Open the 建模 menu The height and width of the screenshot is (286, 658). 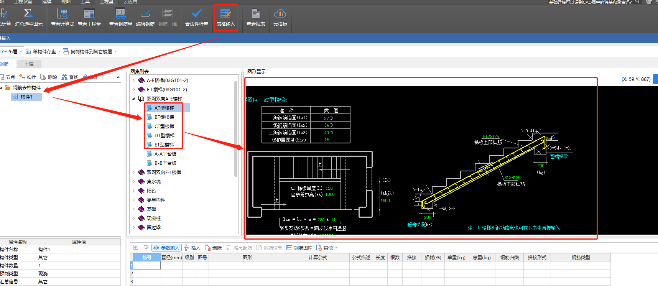47,2
